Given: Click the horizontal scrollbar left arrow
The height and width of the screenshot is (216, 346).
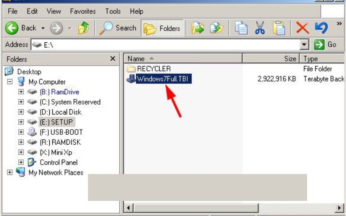Looking at the screenshot, I should pyautogui.click(x=128, y=208).
